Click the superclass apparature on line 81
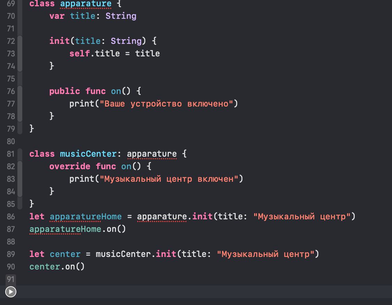Viewport: 392px width, 305px height. (x=152, y=154)
